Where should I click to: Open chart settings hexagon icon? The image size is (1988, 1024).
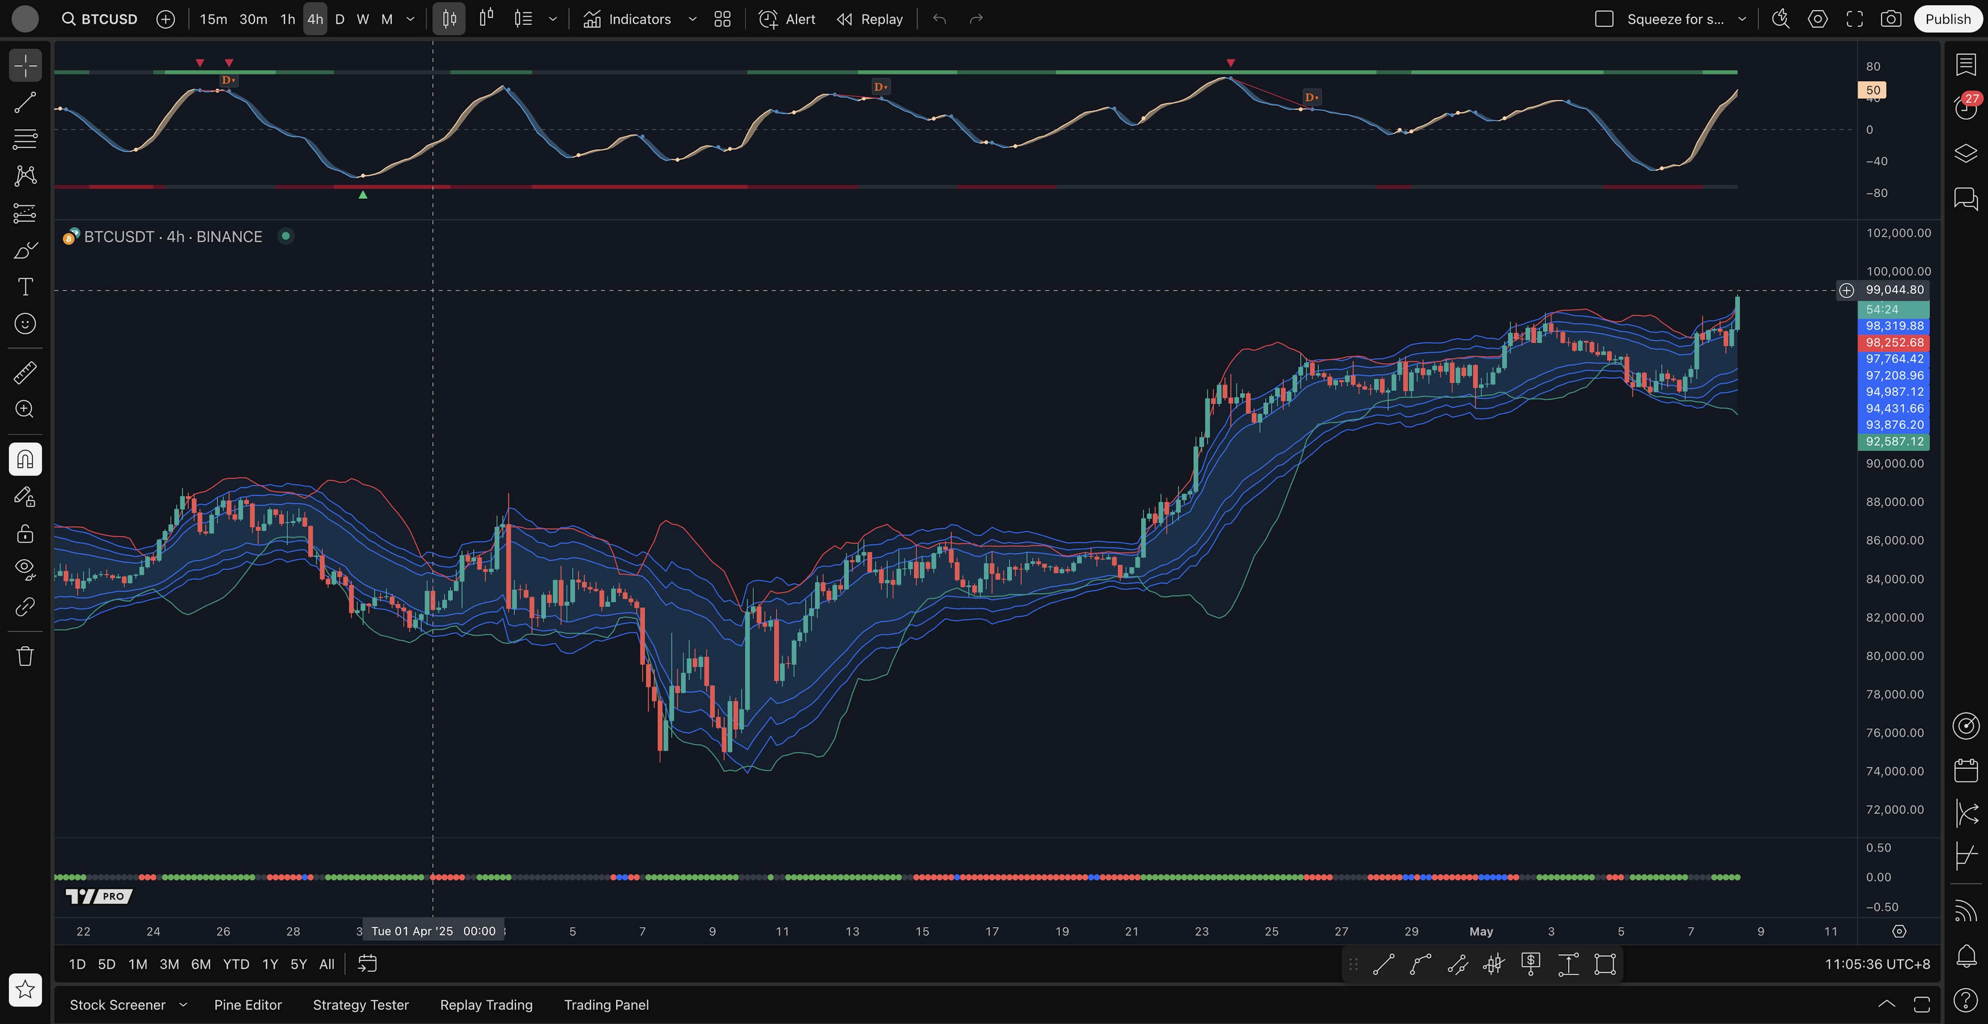[x=1818, y=19]
